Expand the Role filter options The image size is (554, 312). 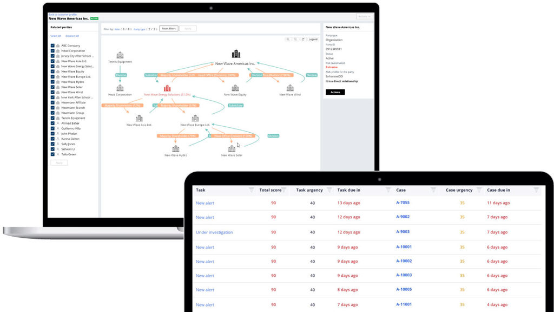point(117,29)
